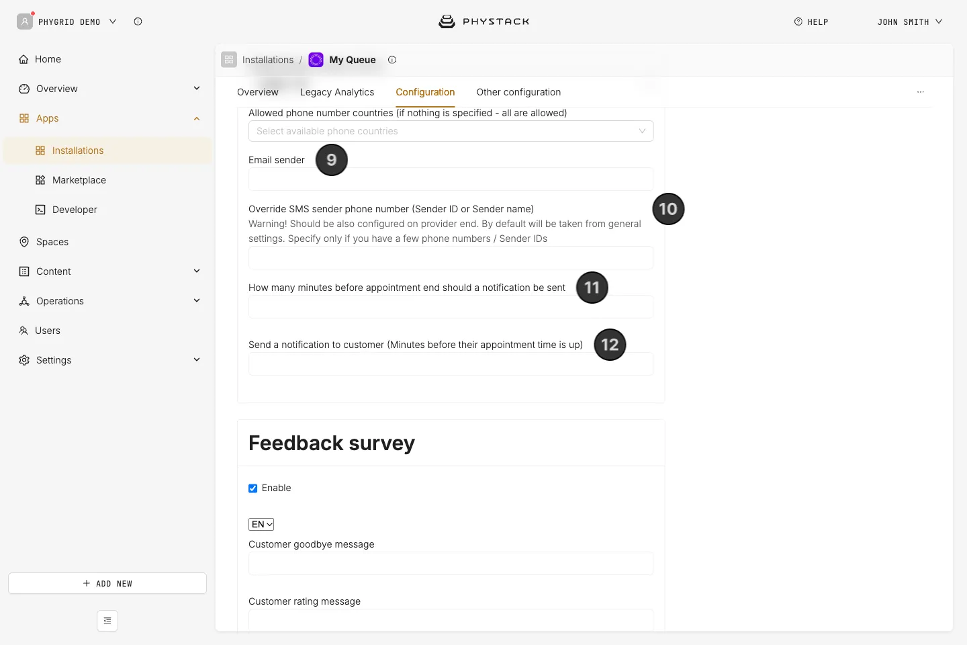The height and width of the screenshot is (645, 967).
Task: Expand the Settings sidebar section
Action: click(x=197, y=359)
